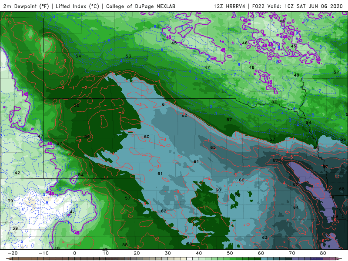This screenshot has height=261, width=348.
Task: Click the 20 label on the color scale
Action: coord(137,253)
